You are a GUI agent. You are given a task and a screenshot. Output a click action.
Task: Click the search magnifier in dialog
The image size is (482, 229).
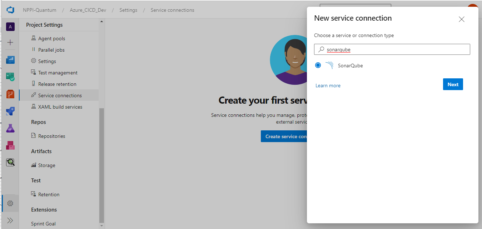click(x=322, y=50)
